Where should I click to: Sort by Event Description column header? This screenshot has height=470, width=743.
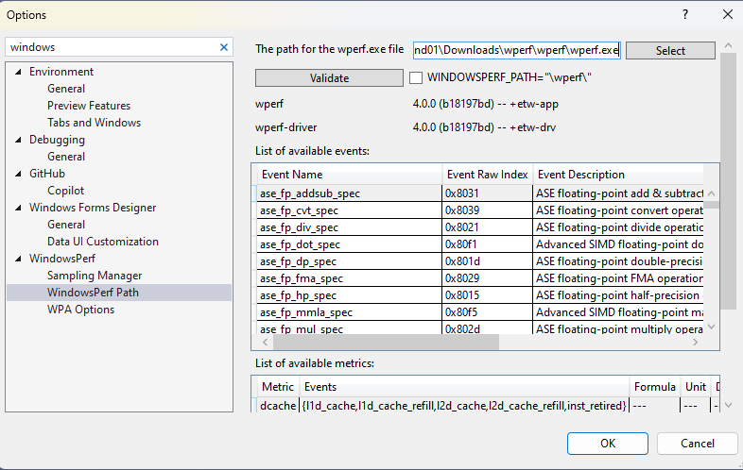(618, 175)
